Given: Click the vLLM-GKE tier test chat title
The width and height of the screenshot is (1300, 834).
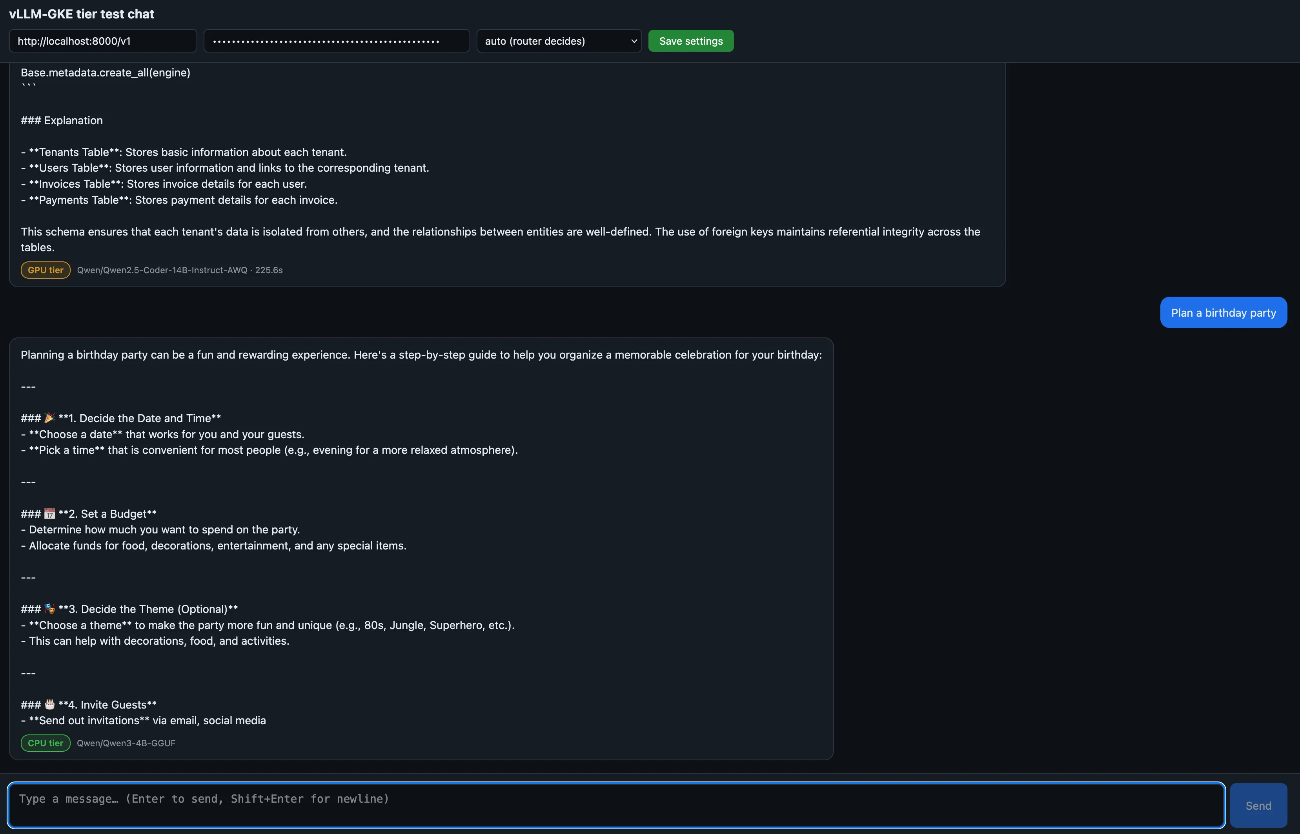Looking at the screenshot, I should tap(82, 14).
